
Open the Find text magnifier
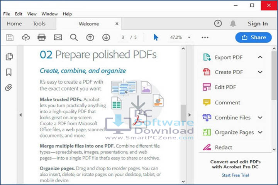[74, 37]
